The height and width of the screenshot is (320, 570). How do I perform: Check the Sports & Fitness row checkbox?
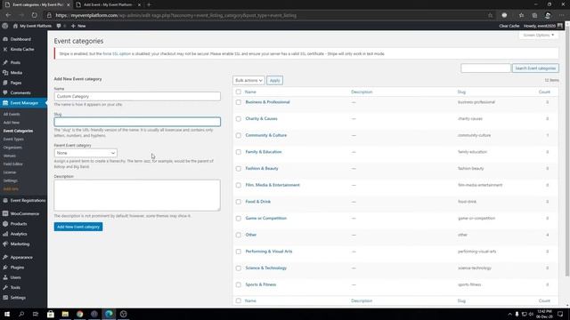click(239, 284)
